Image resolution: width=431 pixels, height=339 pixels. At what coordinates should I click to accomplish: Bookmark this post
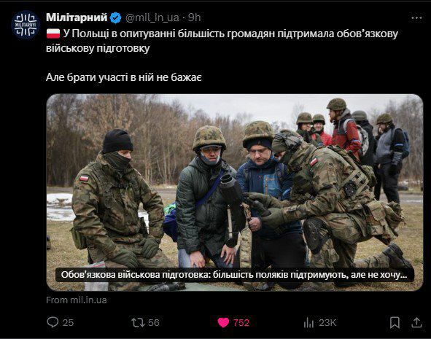click(x=395, y=322)
